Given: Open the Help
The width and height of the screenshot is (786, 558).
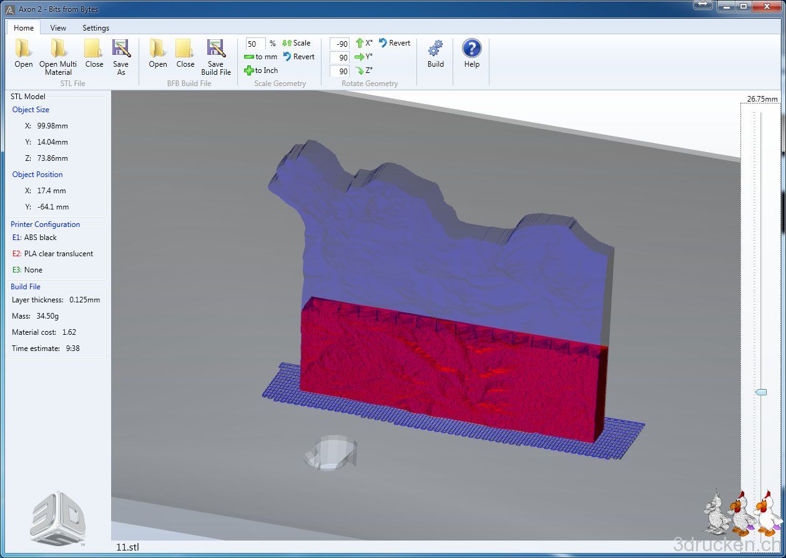Looking at the screenshot, I should (x=472, y=54).
